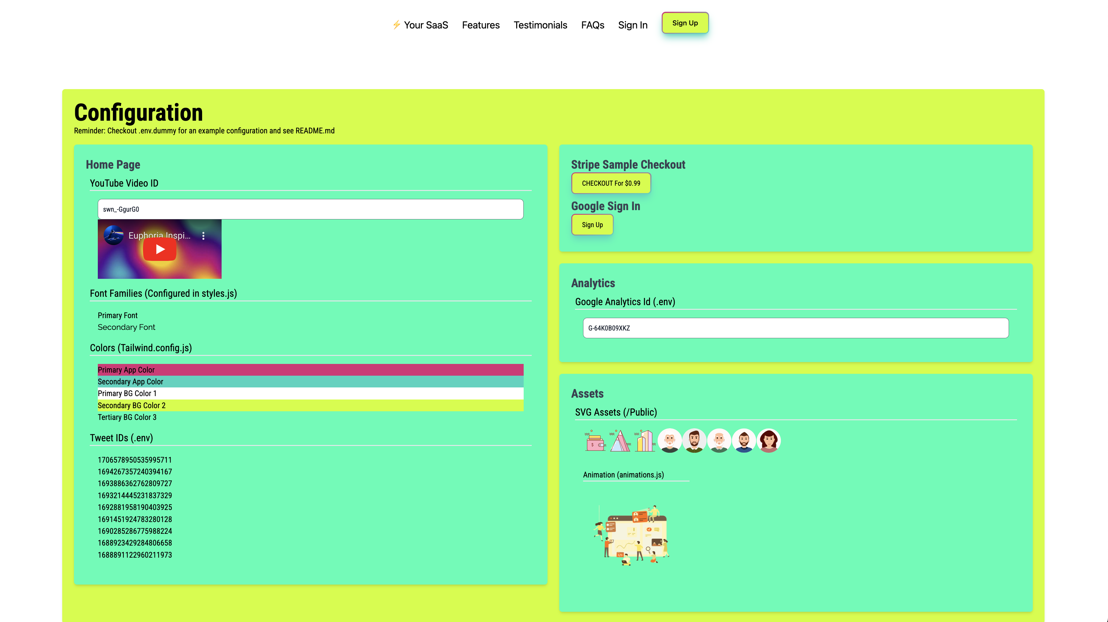This screenshot has width=1108, height=622.
Task: Open the FAQs nav link
Action: [x=592, y=25]
